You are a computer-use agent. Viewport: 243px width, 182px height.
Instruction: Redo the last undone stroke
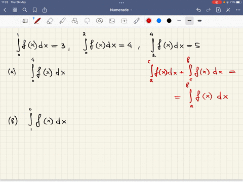(x=209, y=10)
